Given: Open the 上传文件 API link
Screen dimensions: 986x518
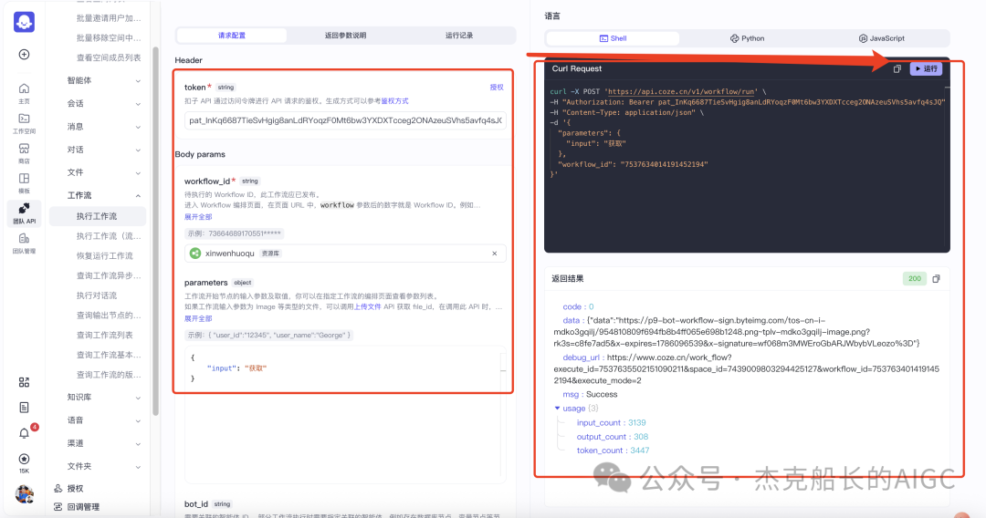Looking at the screenshot, I should (368, 307).
